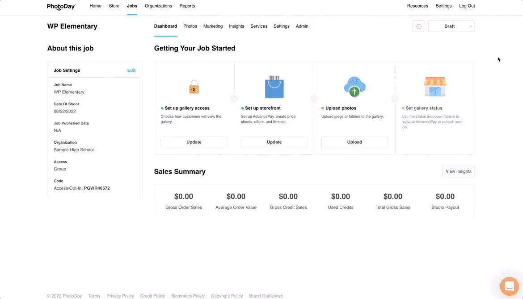Open Resources in the top bar
The height and width of the screenshot is (299, 523).
[418, 6]
